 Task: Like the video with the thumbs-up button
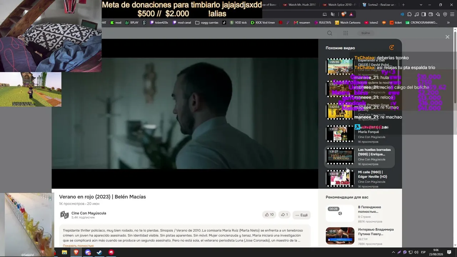click(x=269, y=215)
